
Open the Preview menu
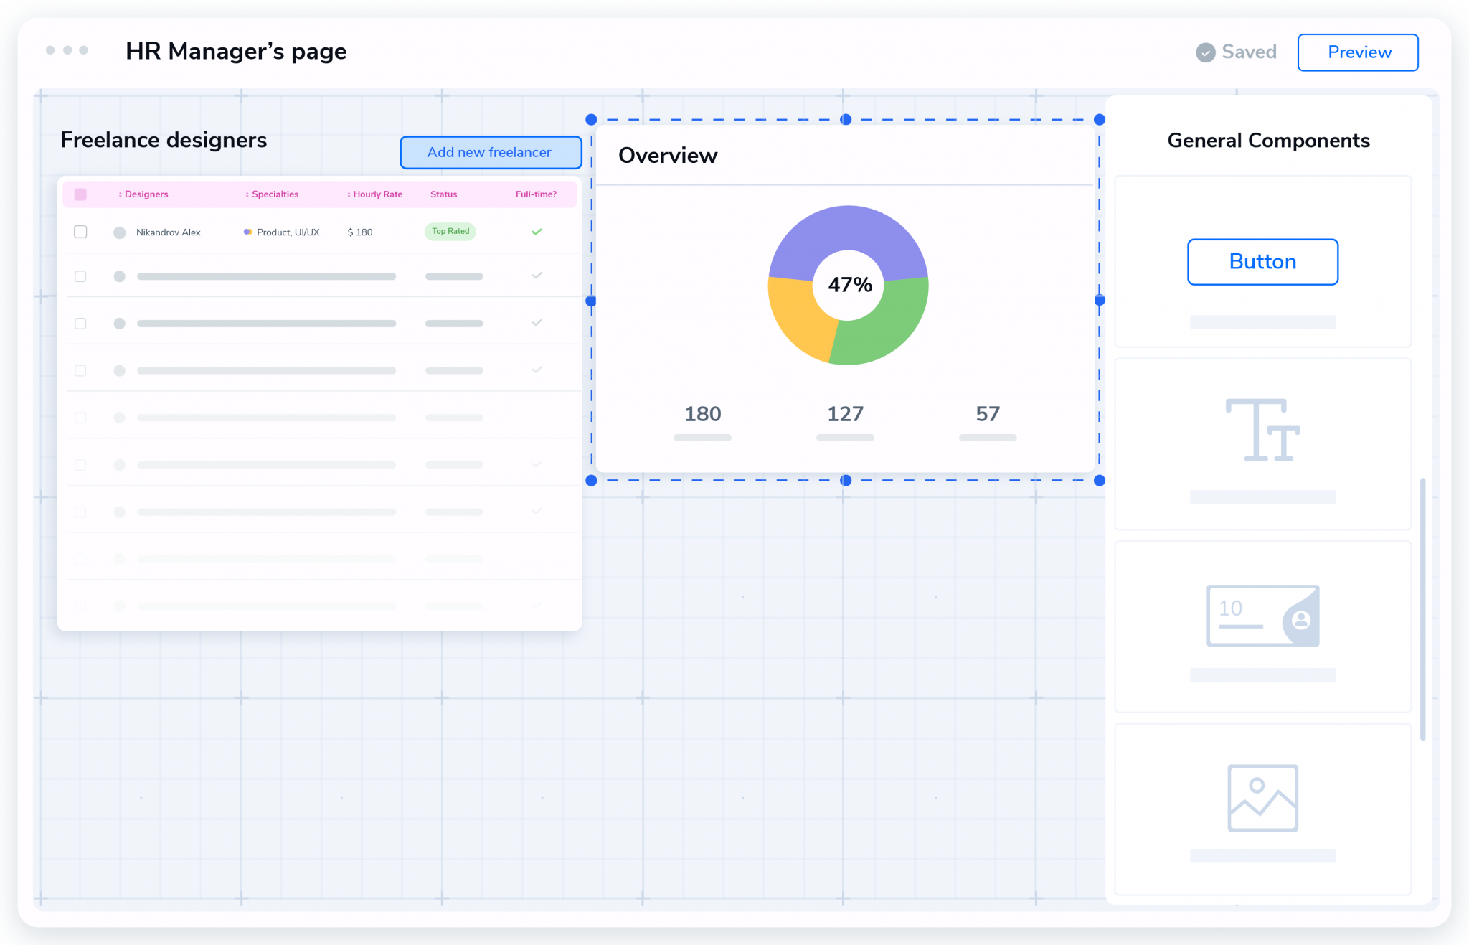coord(1360,52)
